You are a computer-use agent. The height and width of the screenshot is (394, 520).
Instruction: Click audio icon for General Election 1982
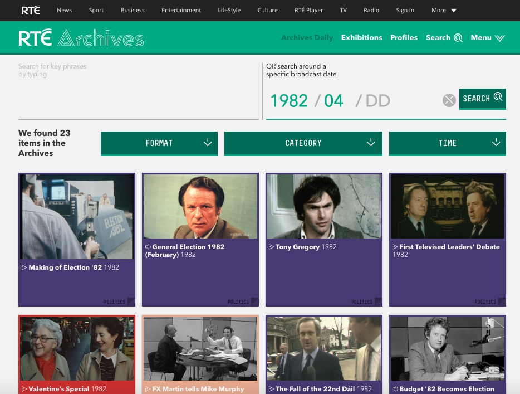pos(148,247)
